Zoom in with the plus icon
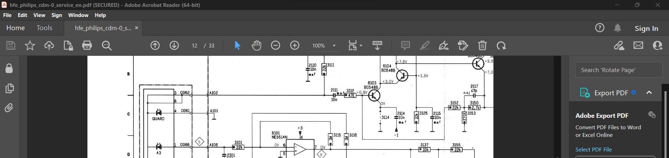The image size is (669, 158). click(295, 45)
